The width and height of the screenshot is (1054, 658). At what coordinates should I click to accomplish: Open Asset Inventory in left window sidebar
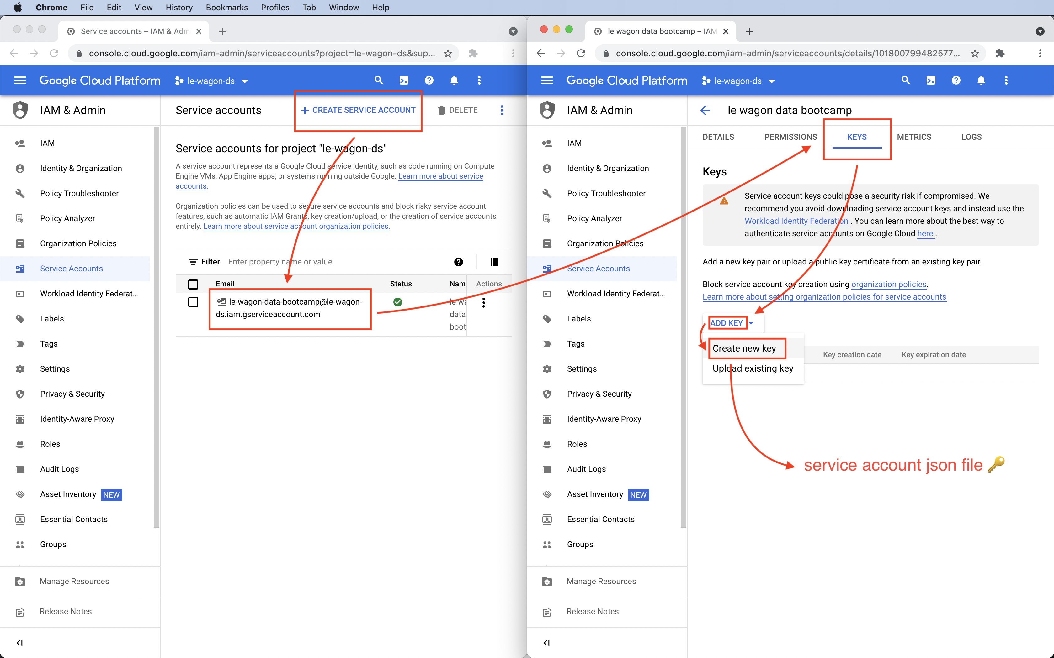pyautogui.click(x=68, y=494)
